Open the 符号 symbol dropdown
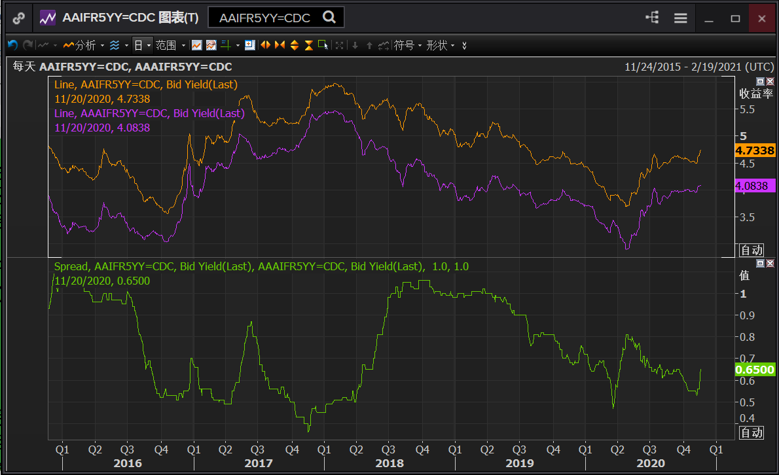This screenshot has height=475, width=779. click(408, 45)
